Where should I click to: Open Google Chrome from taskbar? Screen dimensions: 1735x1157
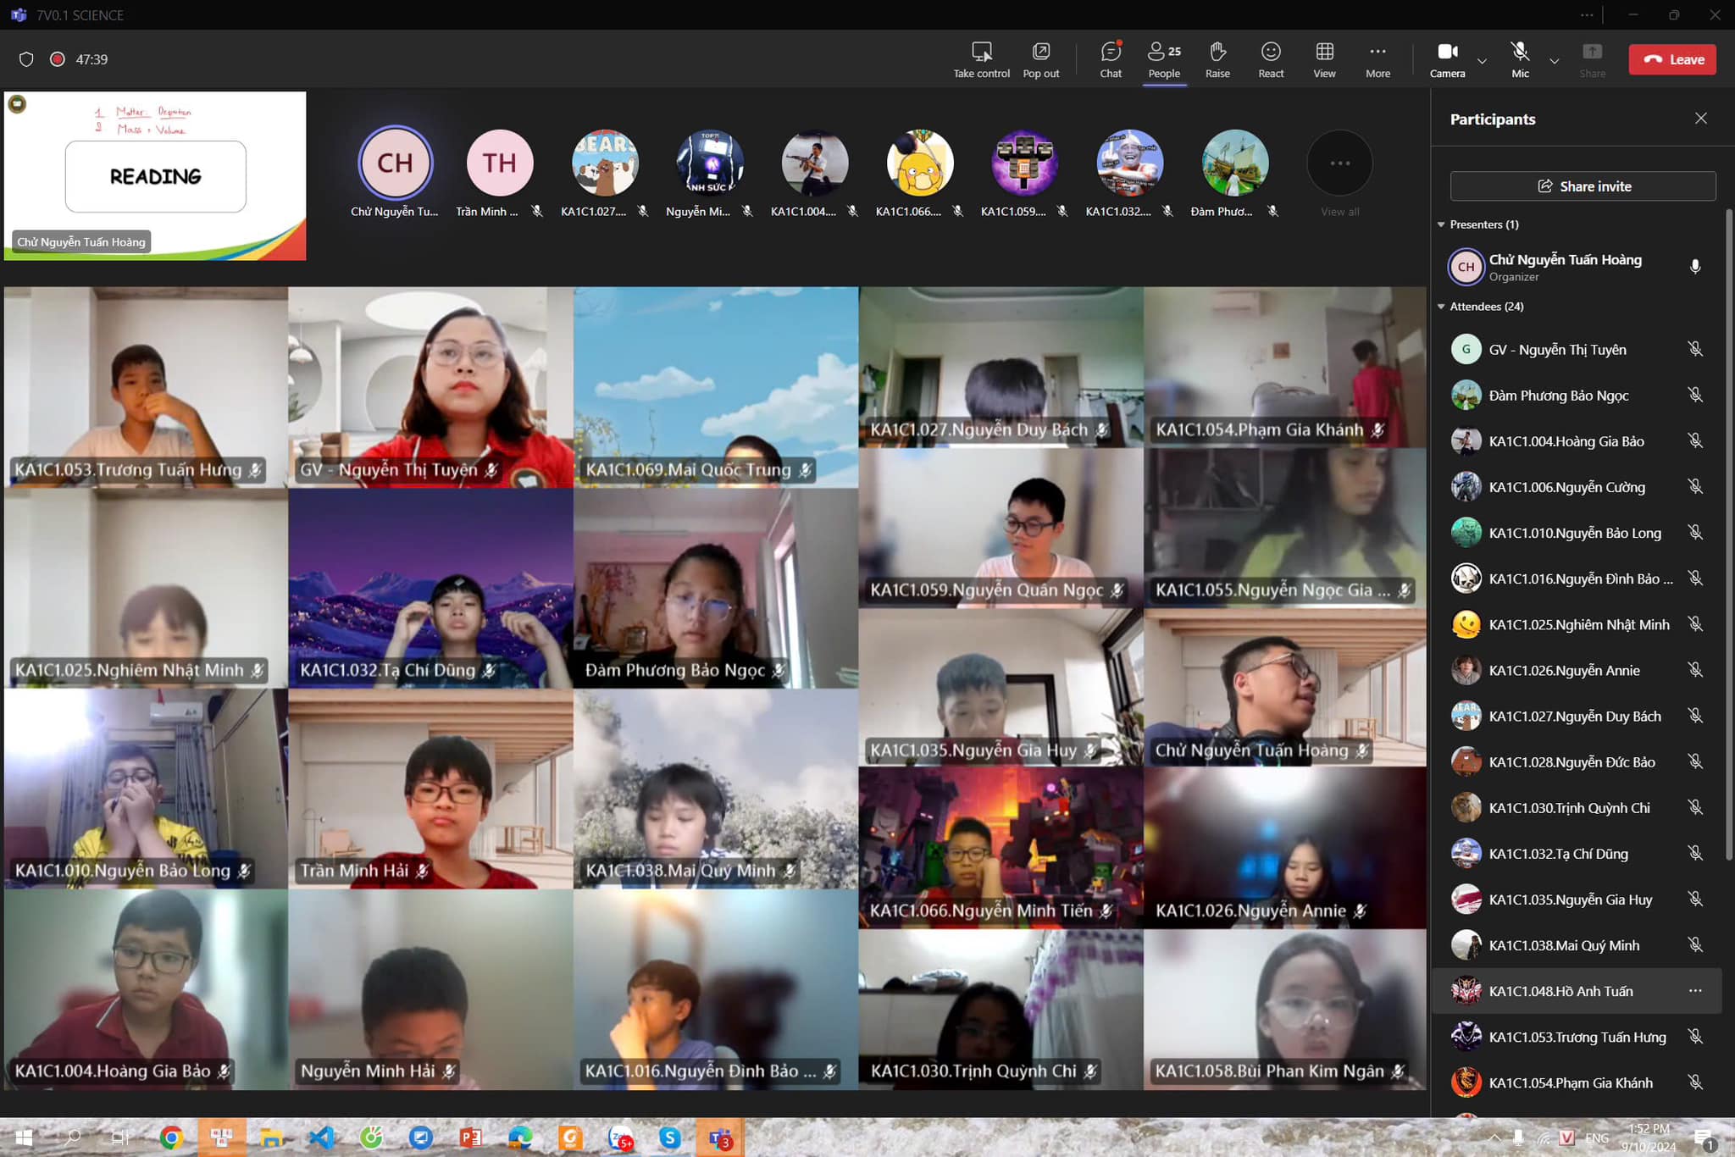tap(171, 1138)
